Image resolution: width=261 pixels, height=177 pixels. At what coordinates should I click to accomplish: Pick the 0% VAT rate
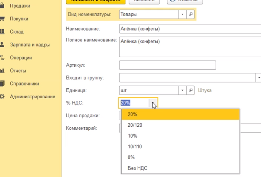pos(131,157)
